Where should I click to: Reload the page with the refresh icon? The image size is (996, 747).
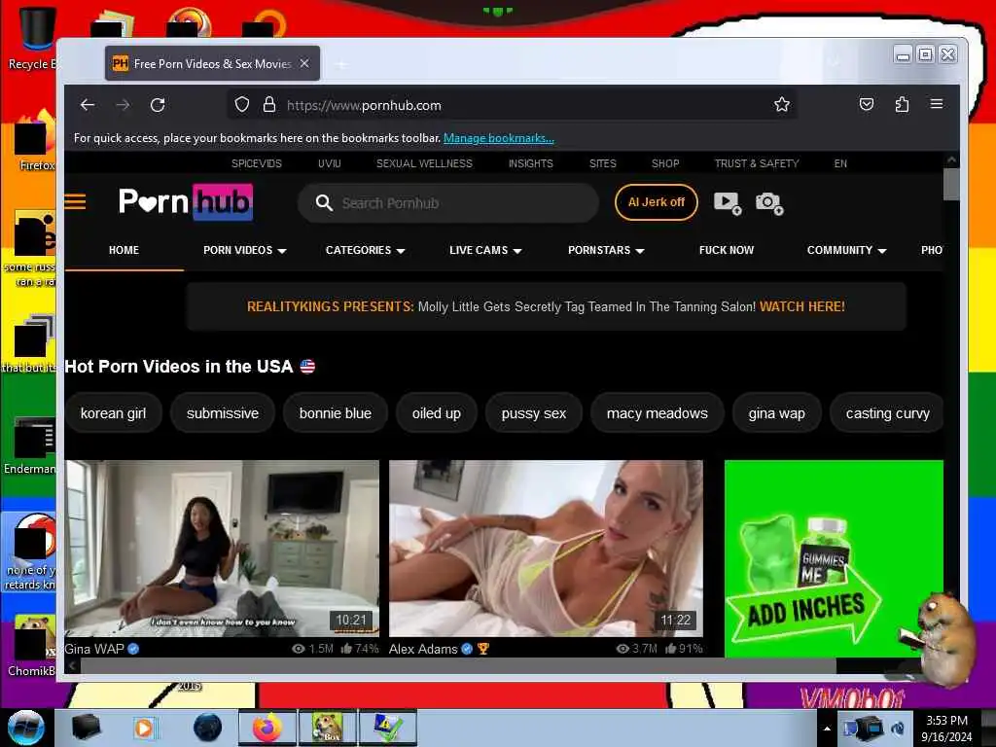pyautogui.click(x=158, y=105)
